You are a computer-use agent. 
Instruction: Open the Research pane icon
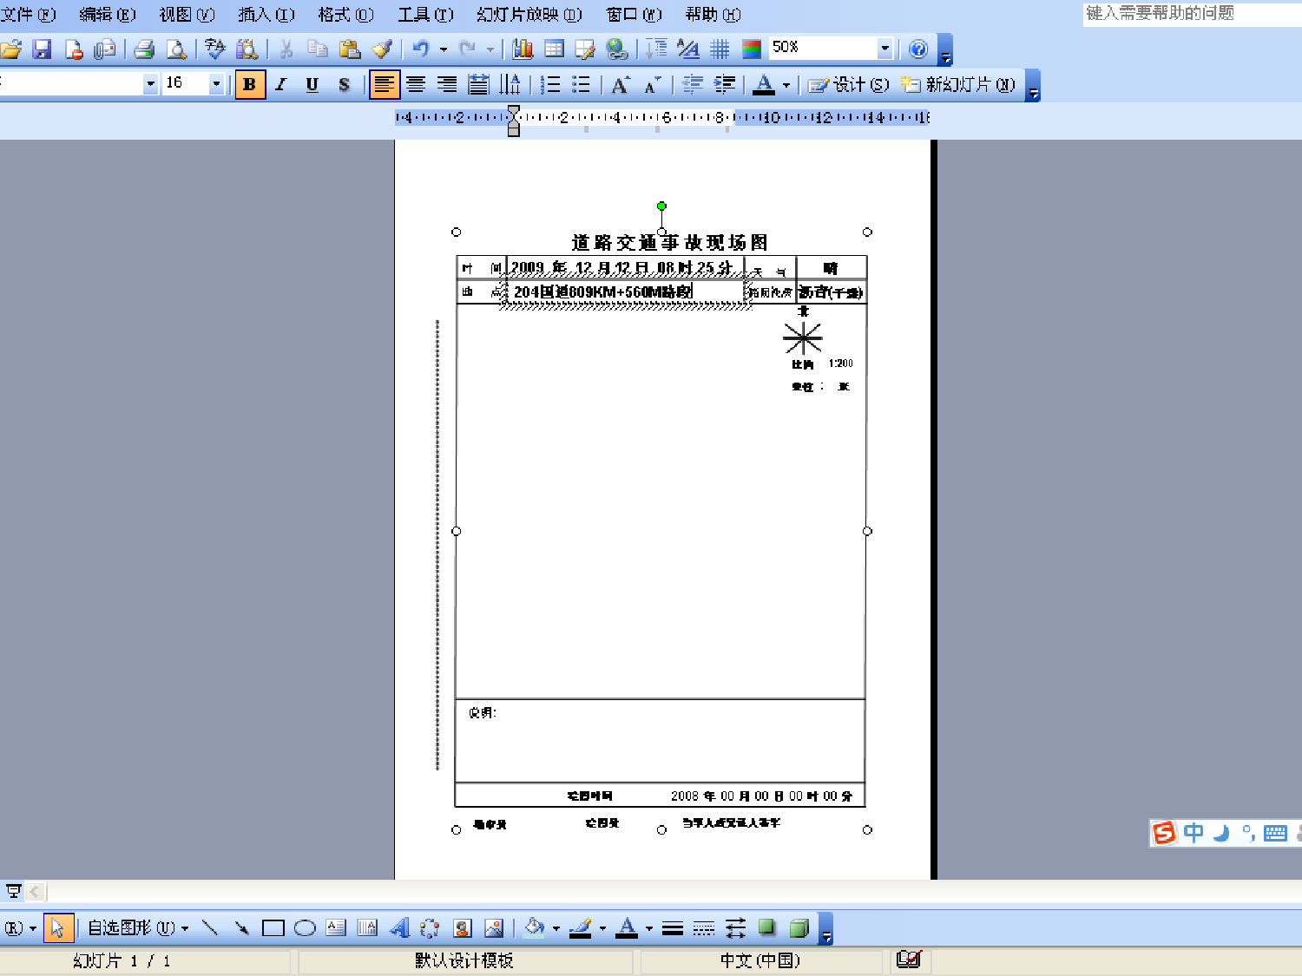tap(247, 49)
